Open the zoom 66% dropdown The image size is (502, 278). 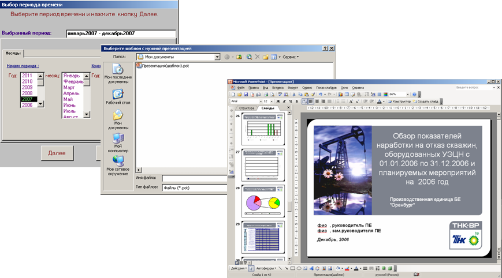[408, 94]
